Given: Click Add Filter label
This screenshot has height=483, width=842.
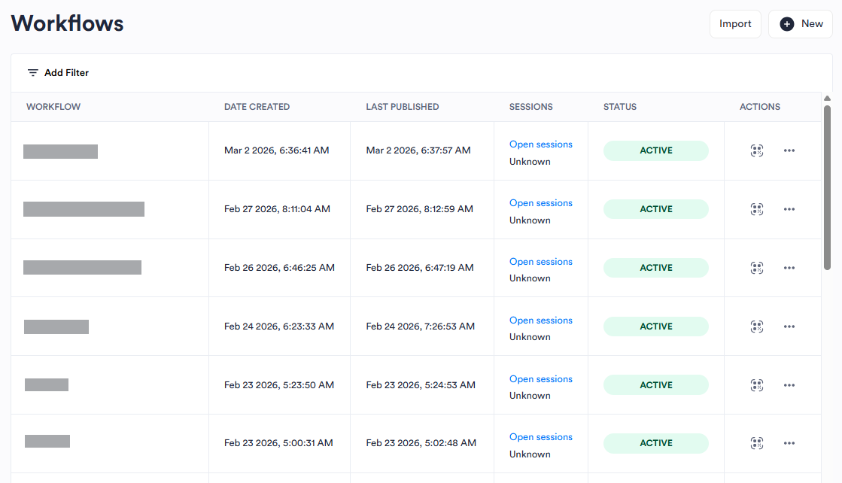Looking at the screenshot, I should (x=66, y=72).
